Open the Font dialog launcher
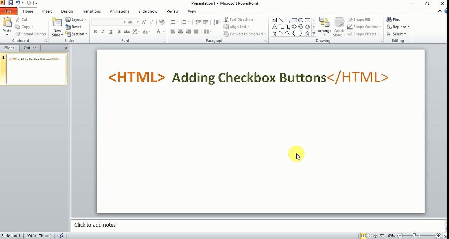The image size is (449, 239). click(x=164, y=41)
